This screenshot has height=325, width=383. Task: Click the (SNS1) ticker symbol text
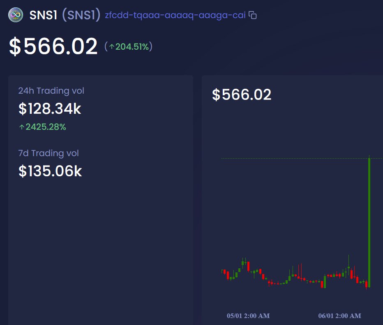coord(81,15)
